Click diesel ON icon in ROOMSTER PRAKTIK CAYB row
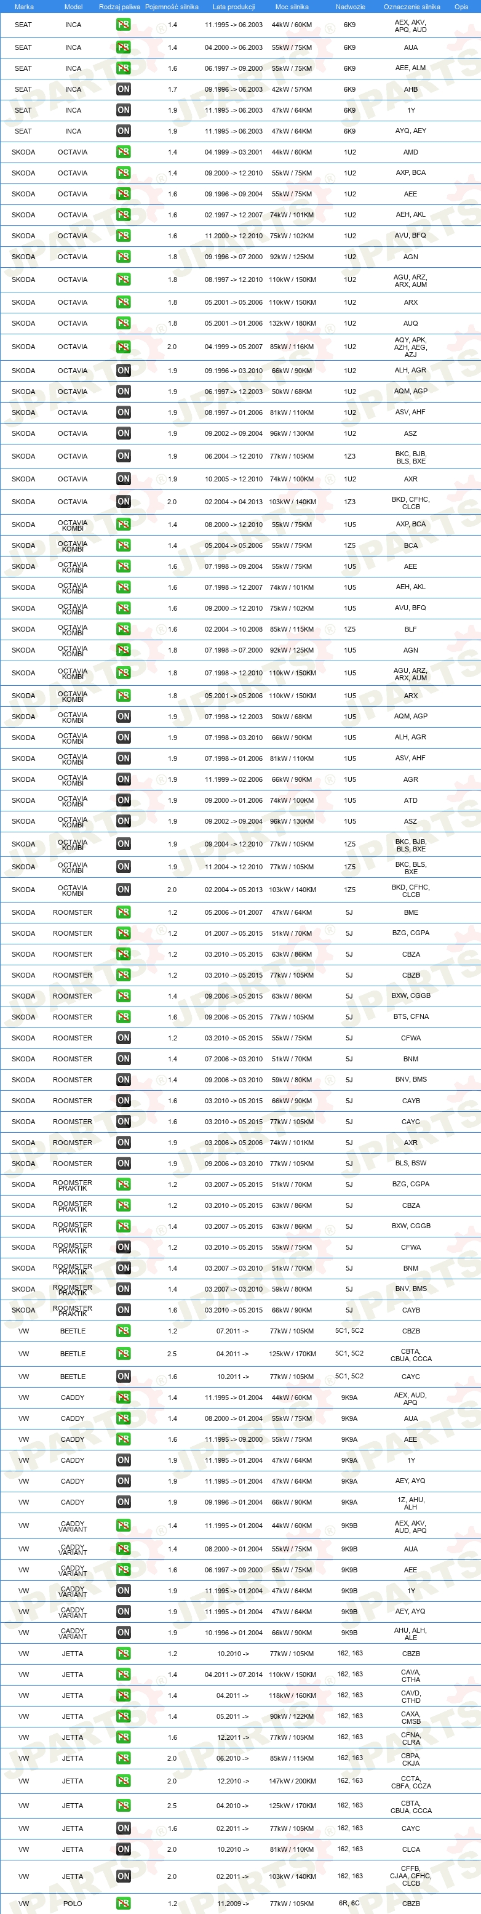 pyautogui.click(x=123, y=1310)
